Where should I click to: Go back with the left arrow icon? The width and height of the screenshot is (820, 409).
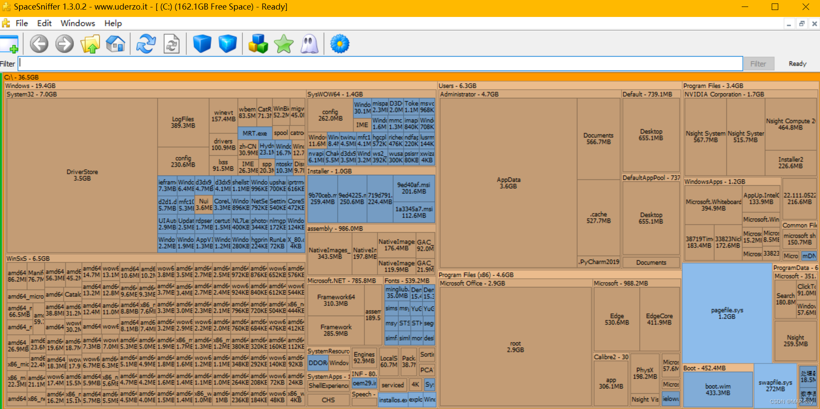[39, 44]
